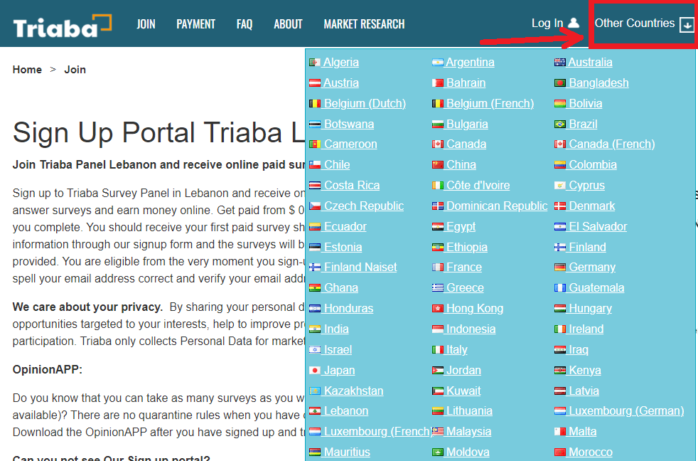The width and height of the screenshot is (698, 461).
Task: Choose the Luxembourg (German) link
Action: [x=625, y=411]
